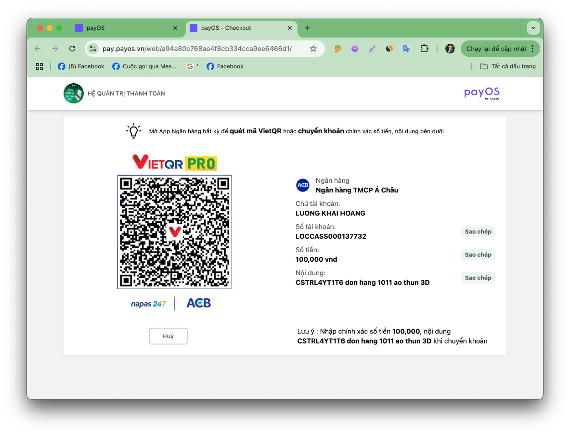This screenshot has width=570, height=435.
Task: Expand the tab search dropdown arrow
Action: click(533, 28)
